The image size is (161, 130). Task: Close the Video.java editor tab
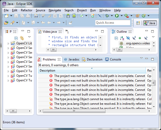(60, 32)
